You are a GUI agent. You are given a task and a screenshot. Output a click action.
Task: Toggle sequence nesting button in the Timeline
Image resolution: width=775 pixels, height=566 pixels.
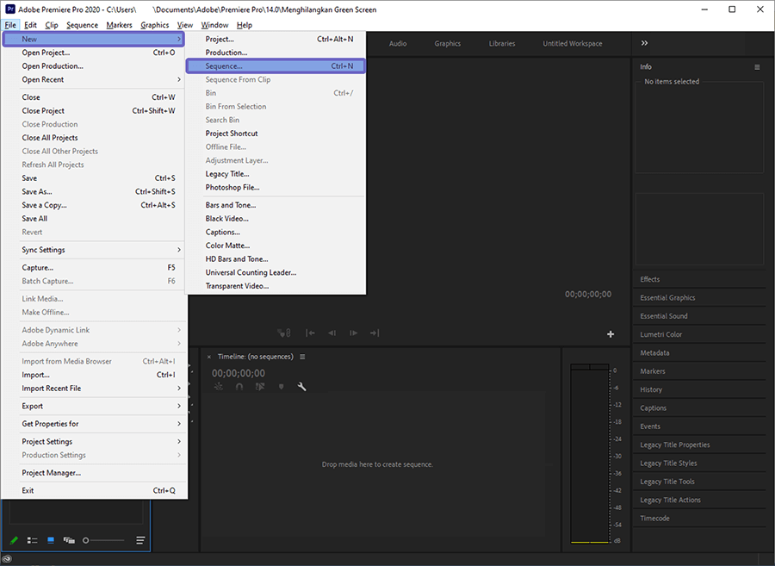pos(219,387)
